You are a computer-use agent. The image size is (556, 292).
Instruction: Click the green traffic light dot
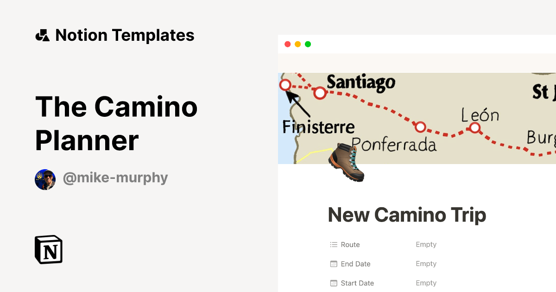308,44
